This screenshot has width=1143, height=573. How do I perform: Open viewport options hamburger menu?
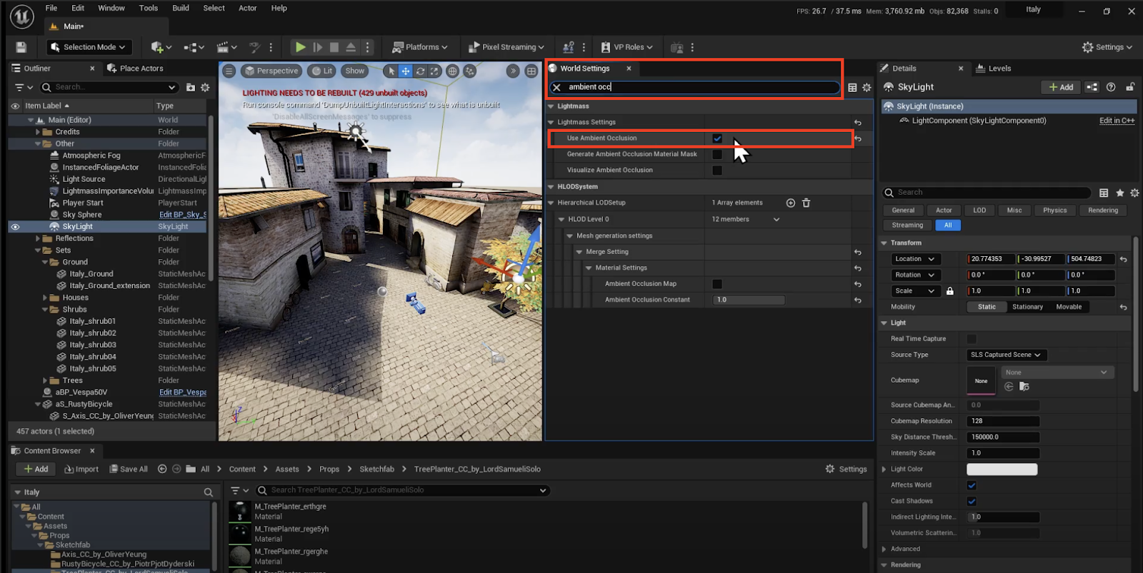[229, 71]
